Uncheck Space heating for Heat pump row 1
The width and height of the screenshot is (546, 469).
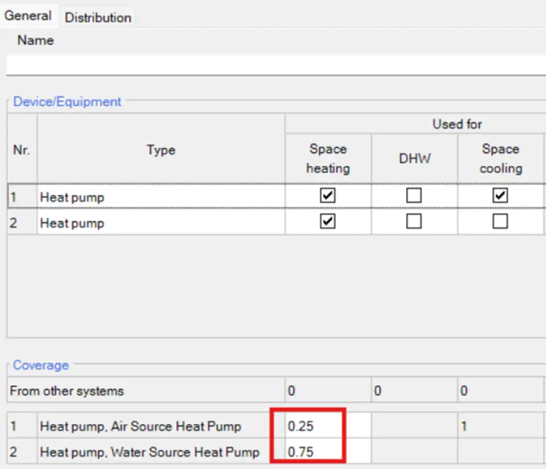tap(328, 196)
